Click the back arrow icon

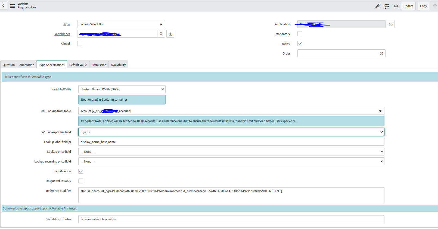click(x=3, y=6)
